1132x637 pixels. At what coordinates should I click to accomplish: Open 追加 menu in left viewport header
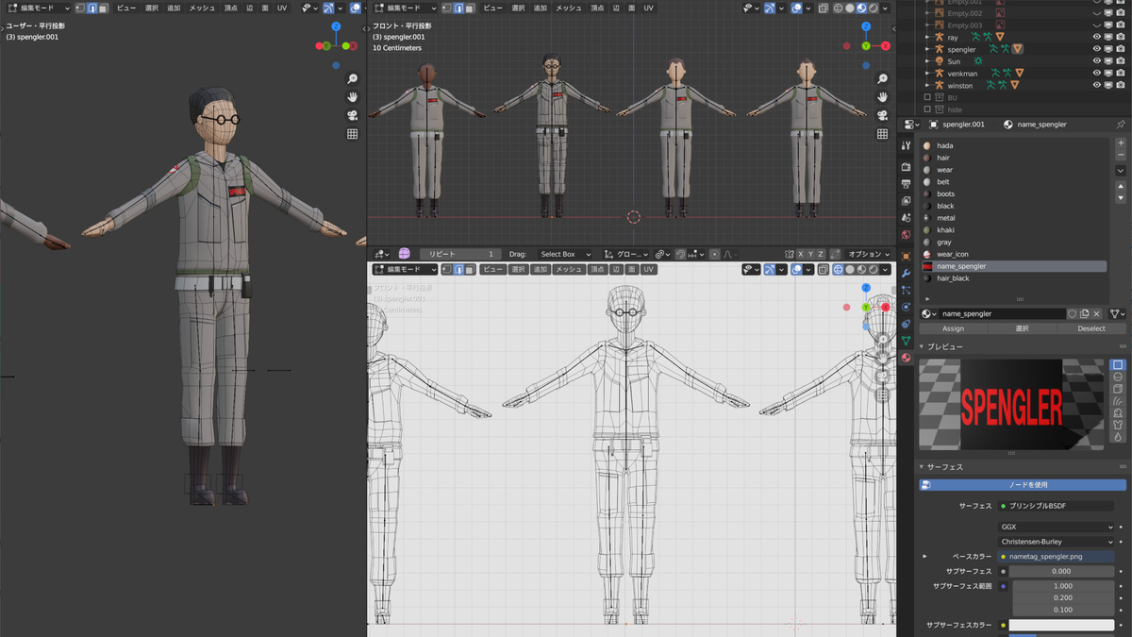point(174,8)
